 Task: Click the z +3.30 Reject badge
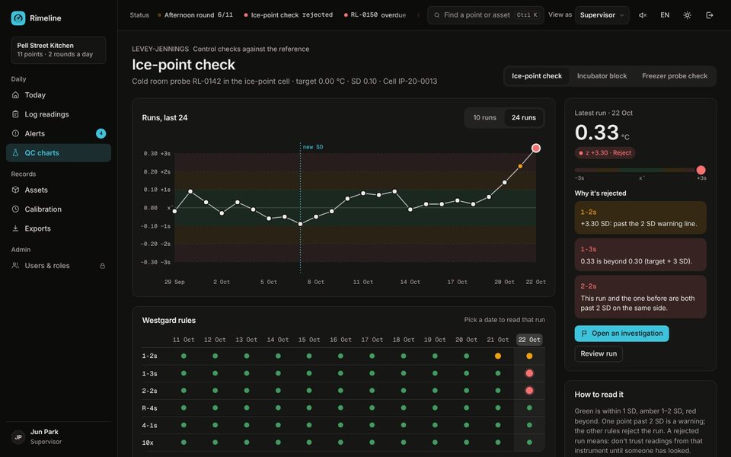pos(605,153)
